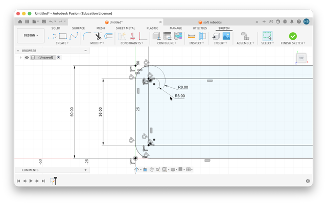Expand the SELECT dropdown menu
Screen dimensions: 327x205
click(267, 43)
